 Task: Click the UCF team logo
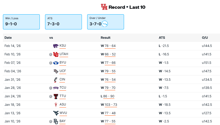[x=56, y=71]
